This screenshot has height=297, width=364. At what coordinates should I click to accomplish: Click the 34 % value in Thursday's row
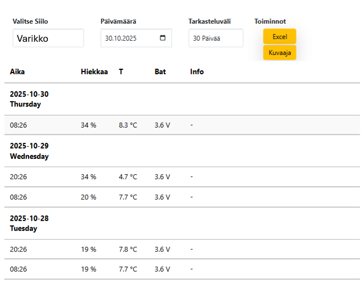[x=89, y=125]
